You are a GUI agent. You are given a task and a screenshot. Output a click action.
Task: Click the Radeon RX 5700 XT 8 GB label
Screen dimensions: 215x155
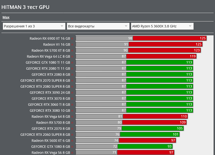[51, 51]
